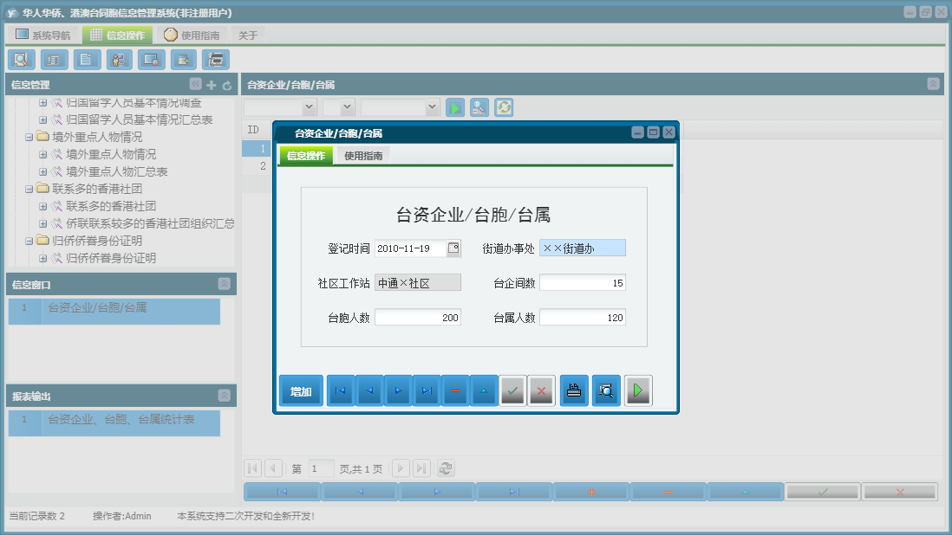Delete record with red minus in dialog

point(455,390)
